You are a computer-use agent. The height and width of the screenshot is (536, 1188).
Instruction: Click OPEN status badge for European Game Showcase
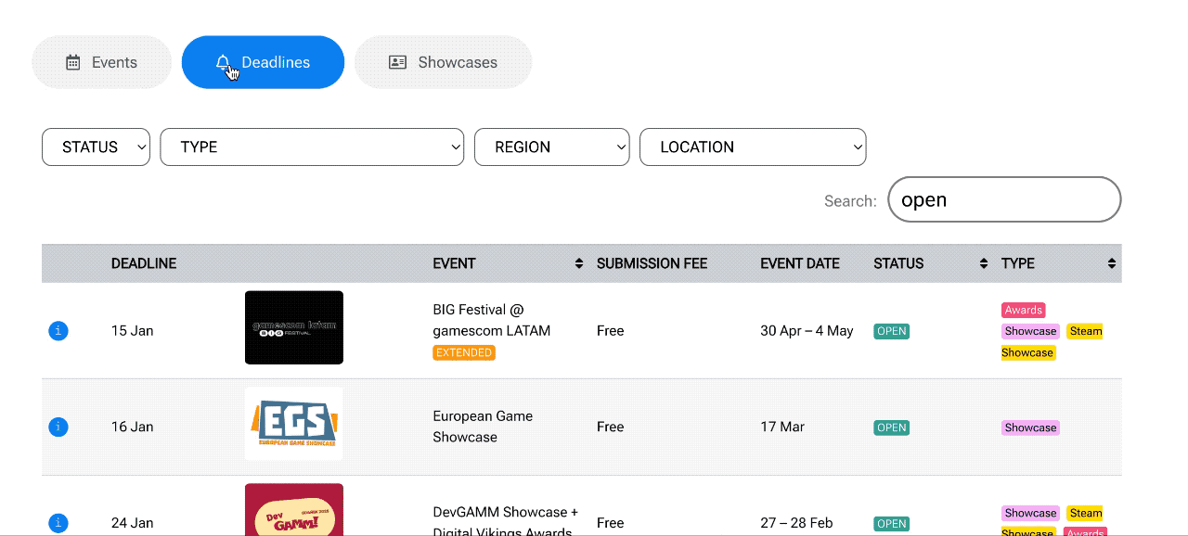click(892, 428)
